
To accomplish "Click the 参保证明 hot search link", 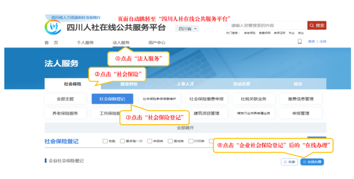I will (280, 33).
